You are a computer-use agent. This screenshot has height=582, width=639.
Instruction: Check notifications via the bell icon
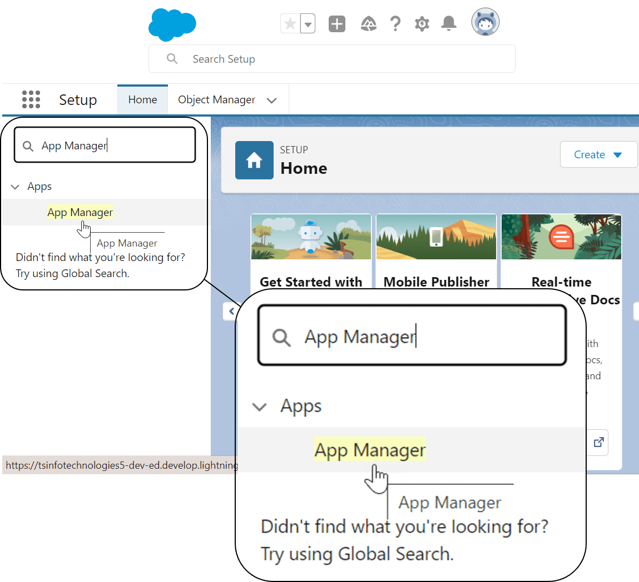tap(448, 23)
